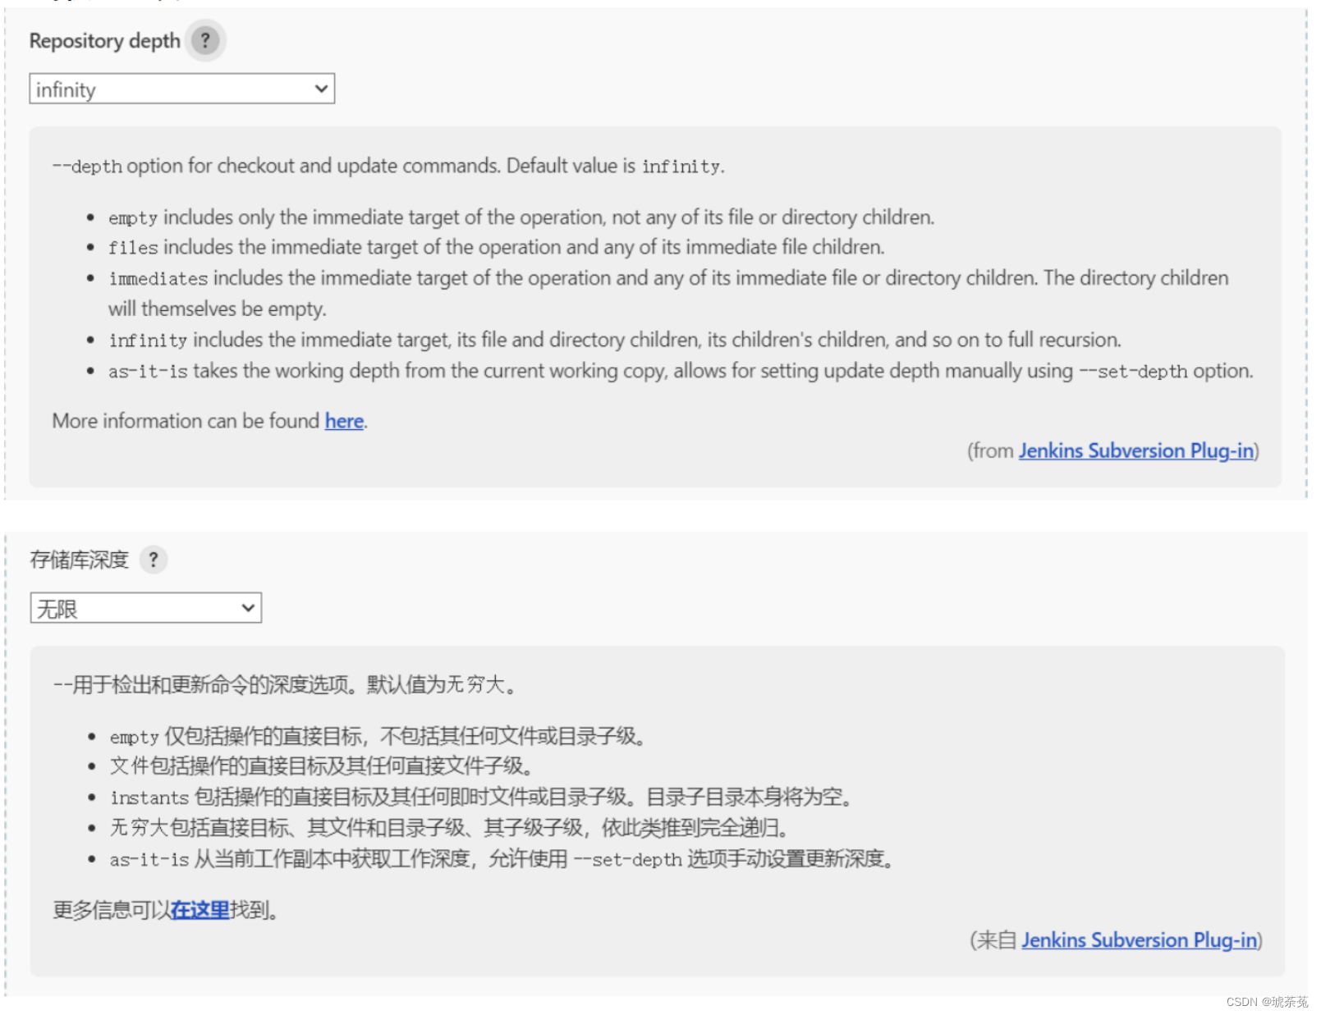
Task: Click the 'Repository depth' label
Action: (x=105, y=41)
